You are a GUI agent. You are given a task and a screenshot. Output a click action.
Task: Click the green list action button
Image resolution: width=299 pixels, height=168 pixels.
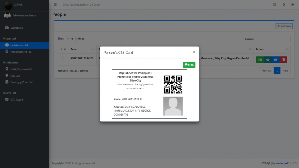click(260, 60)
